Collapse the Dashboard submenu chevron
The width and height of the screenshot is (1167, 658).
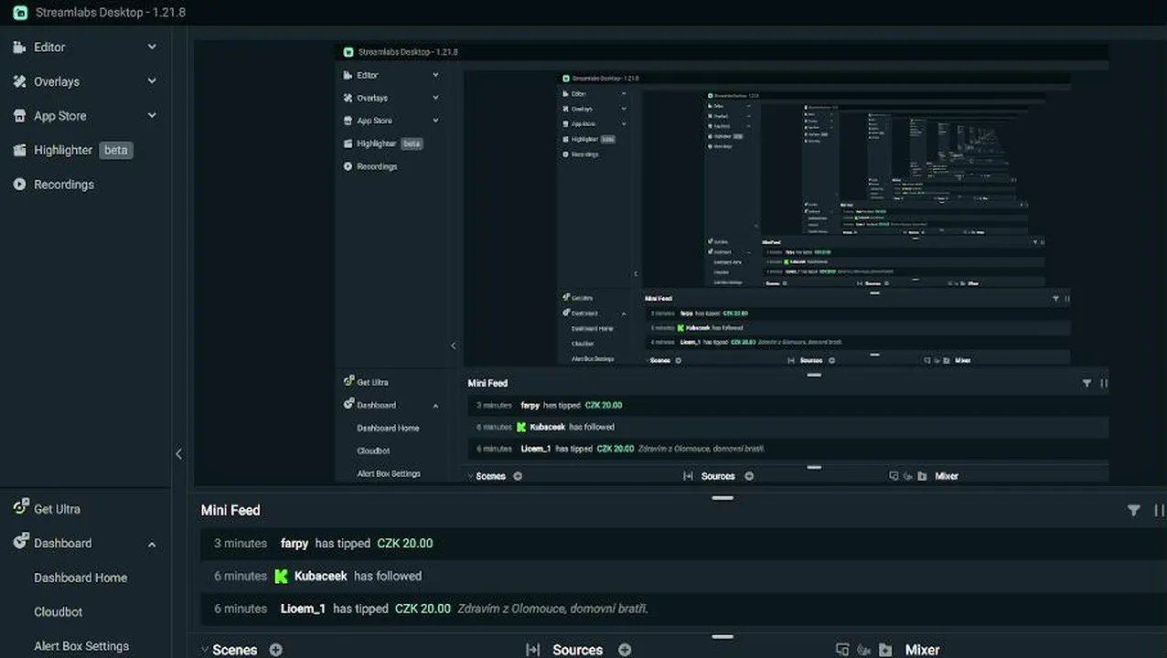pyautogui.click(x=152, y=545)
